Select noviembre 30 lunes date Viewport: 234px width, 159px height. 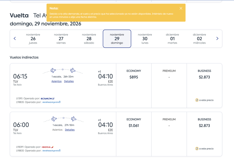145,39
